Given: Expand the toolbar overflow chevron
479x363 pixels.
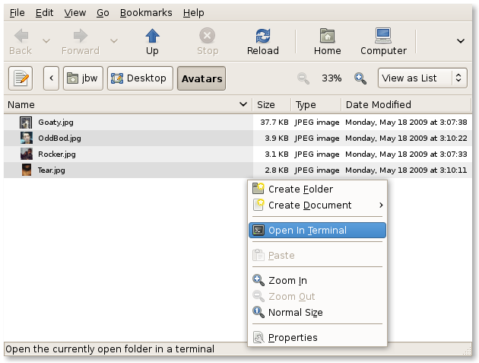Looking at the screenshot, I should pos(460,41).
